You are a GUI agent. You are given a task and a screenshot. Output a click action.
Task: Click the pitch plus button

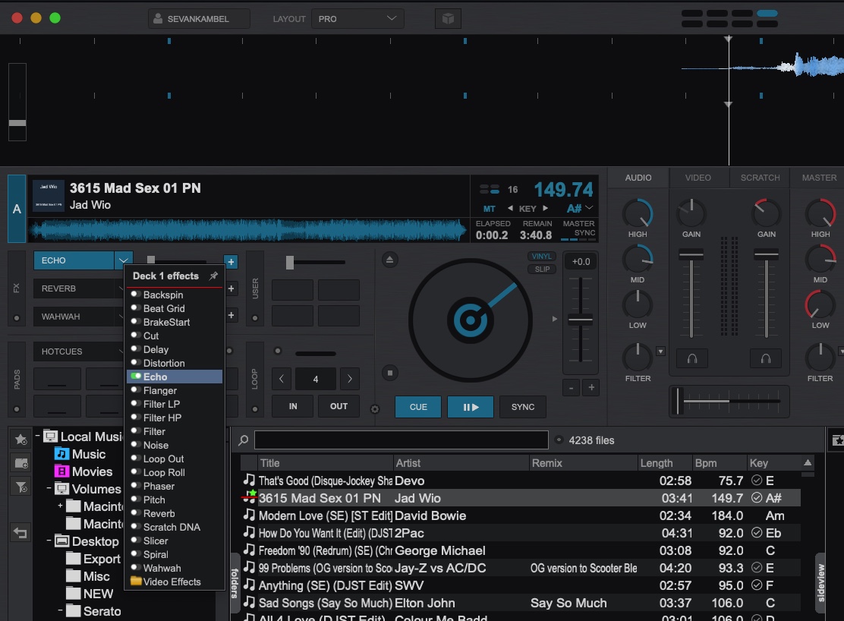click(591, 387)
